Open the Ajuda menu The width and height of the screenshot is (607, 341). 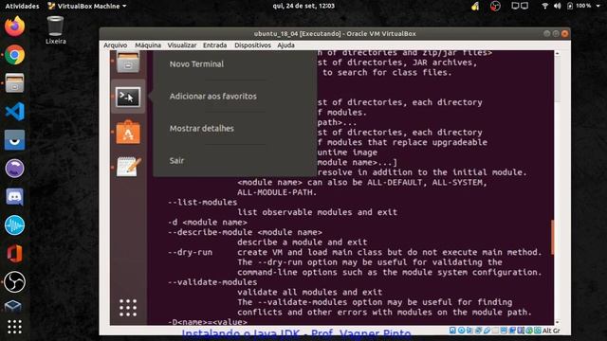tap(285, 45)
